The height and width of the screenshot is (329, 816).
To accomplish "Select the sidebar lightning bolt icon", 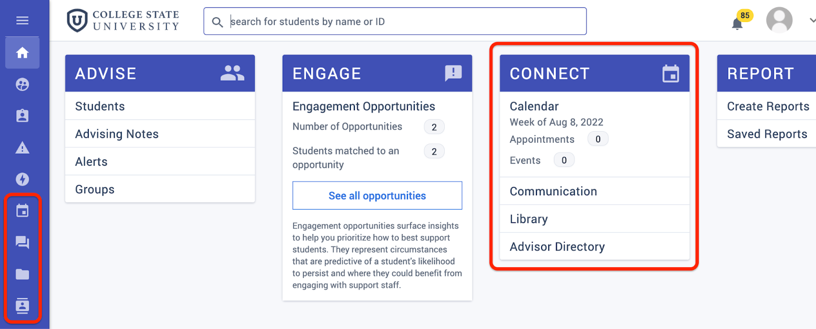I will pos(22,179).
